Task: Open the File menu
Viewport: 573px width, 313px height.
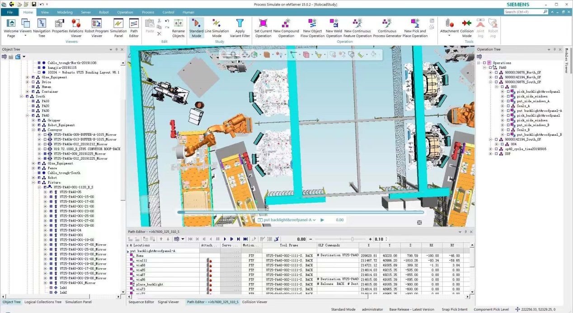Action: coord(10,12)
